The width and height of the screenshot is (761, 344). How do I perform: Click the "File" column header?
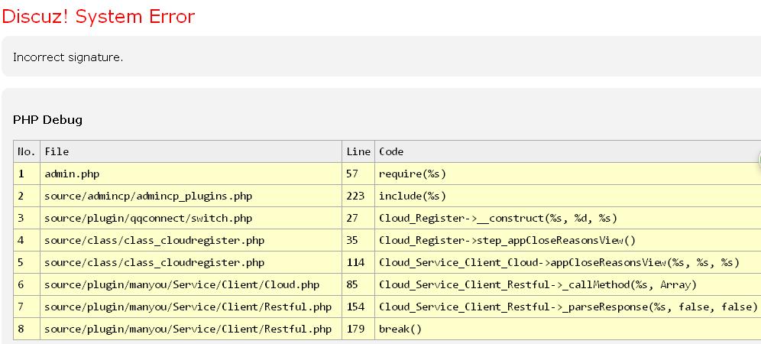point(57,151)
